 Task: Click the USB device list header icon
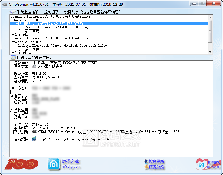[13, 12]
